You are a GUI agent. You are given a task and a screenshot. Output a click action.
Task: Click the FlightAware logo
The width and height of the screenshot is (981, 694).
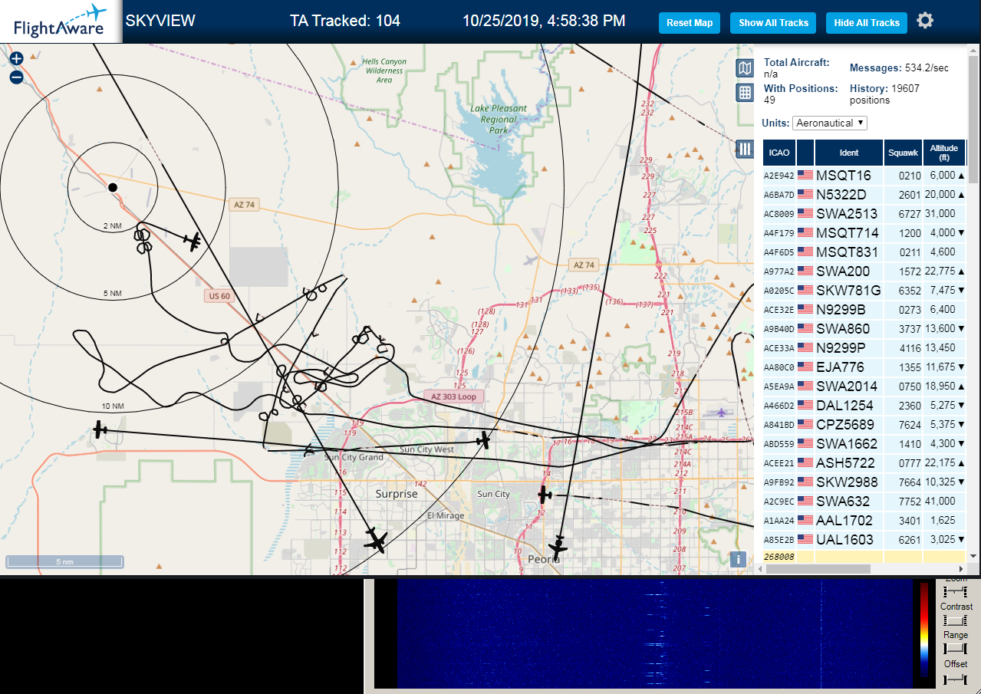pos(61,21)
